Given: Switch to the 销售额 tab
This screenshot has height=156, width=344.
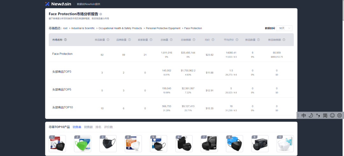Looking at the screenshot, I should point(88,127).
